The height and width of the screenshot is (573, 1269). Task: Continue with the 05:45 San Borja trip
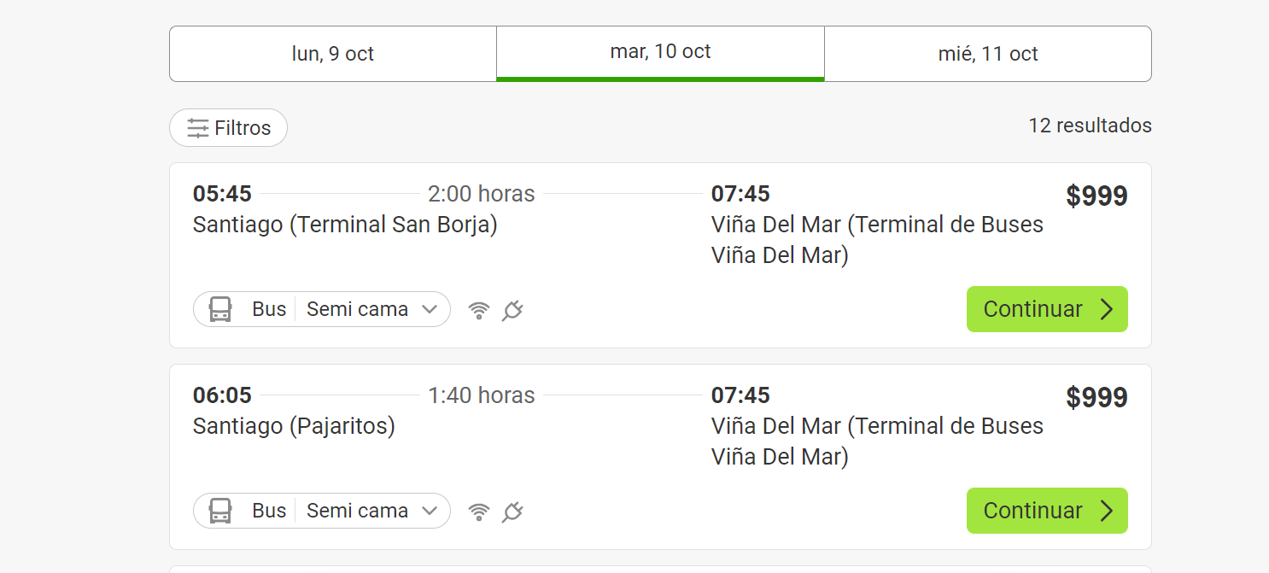tap(1046, 309)
